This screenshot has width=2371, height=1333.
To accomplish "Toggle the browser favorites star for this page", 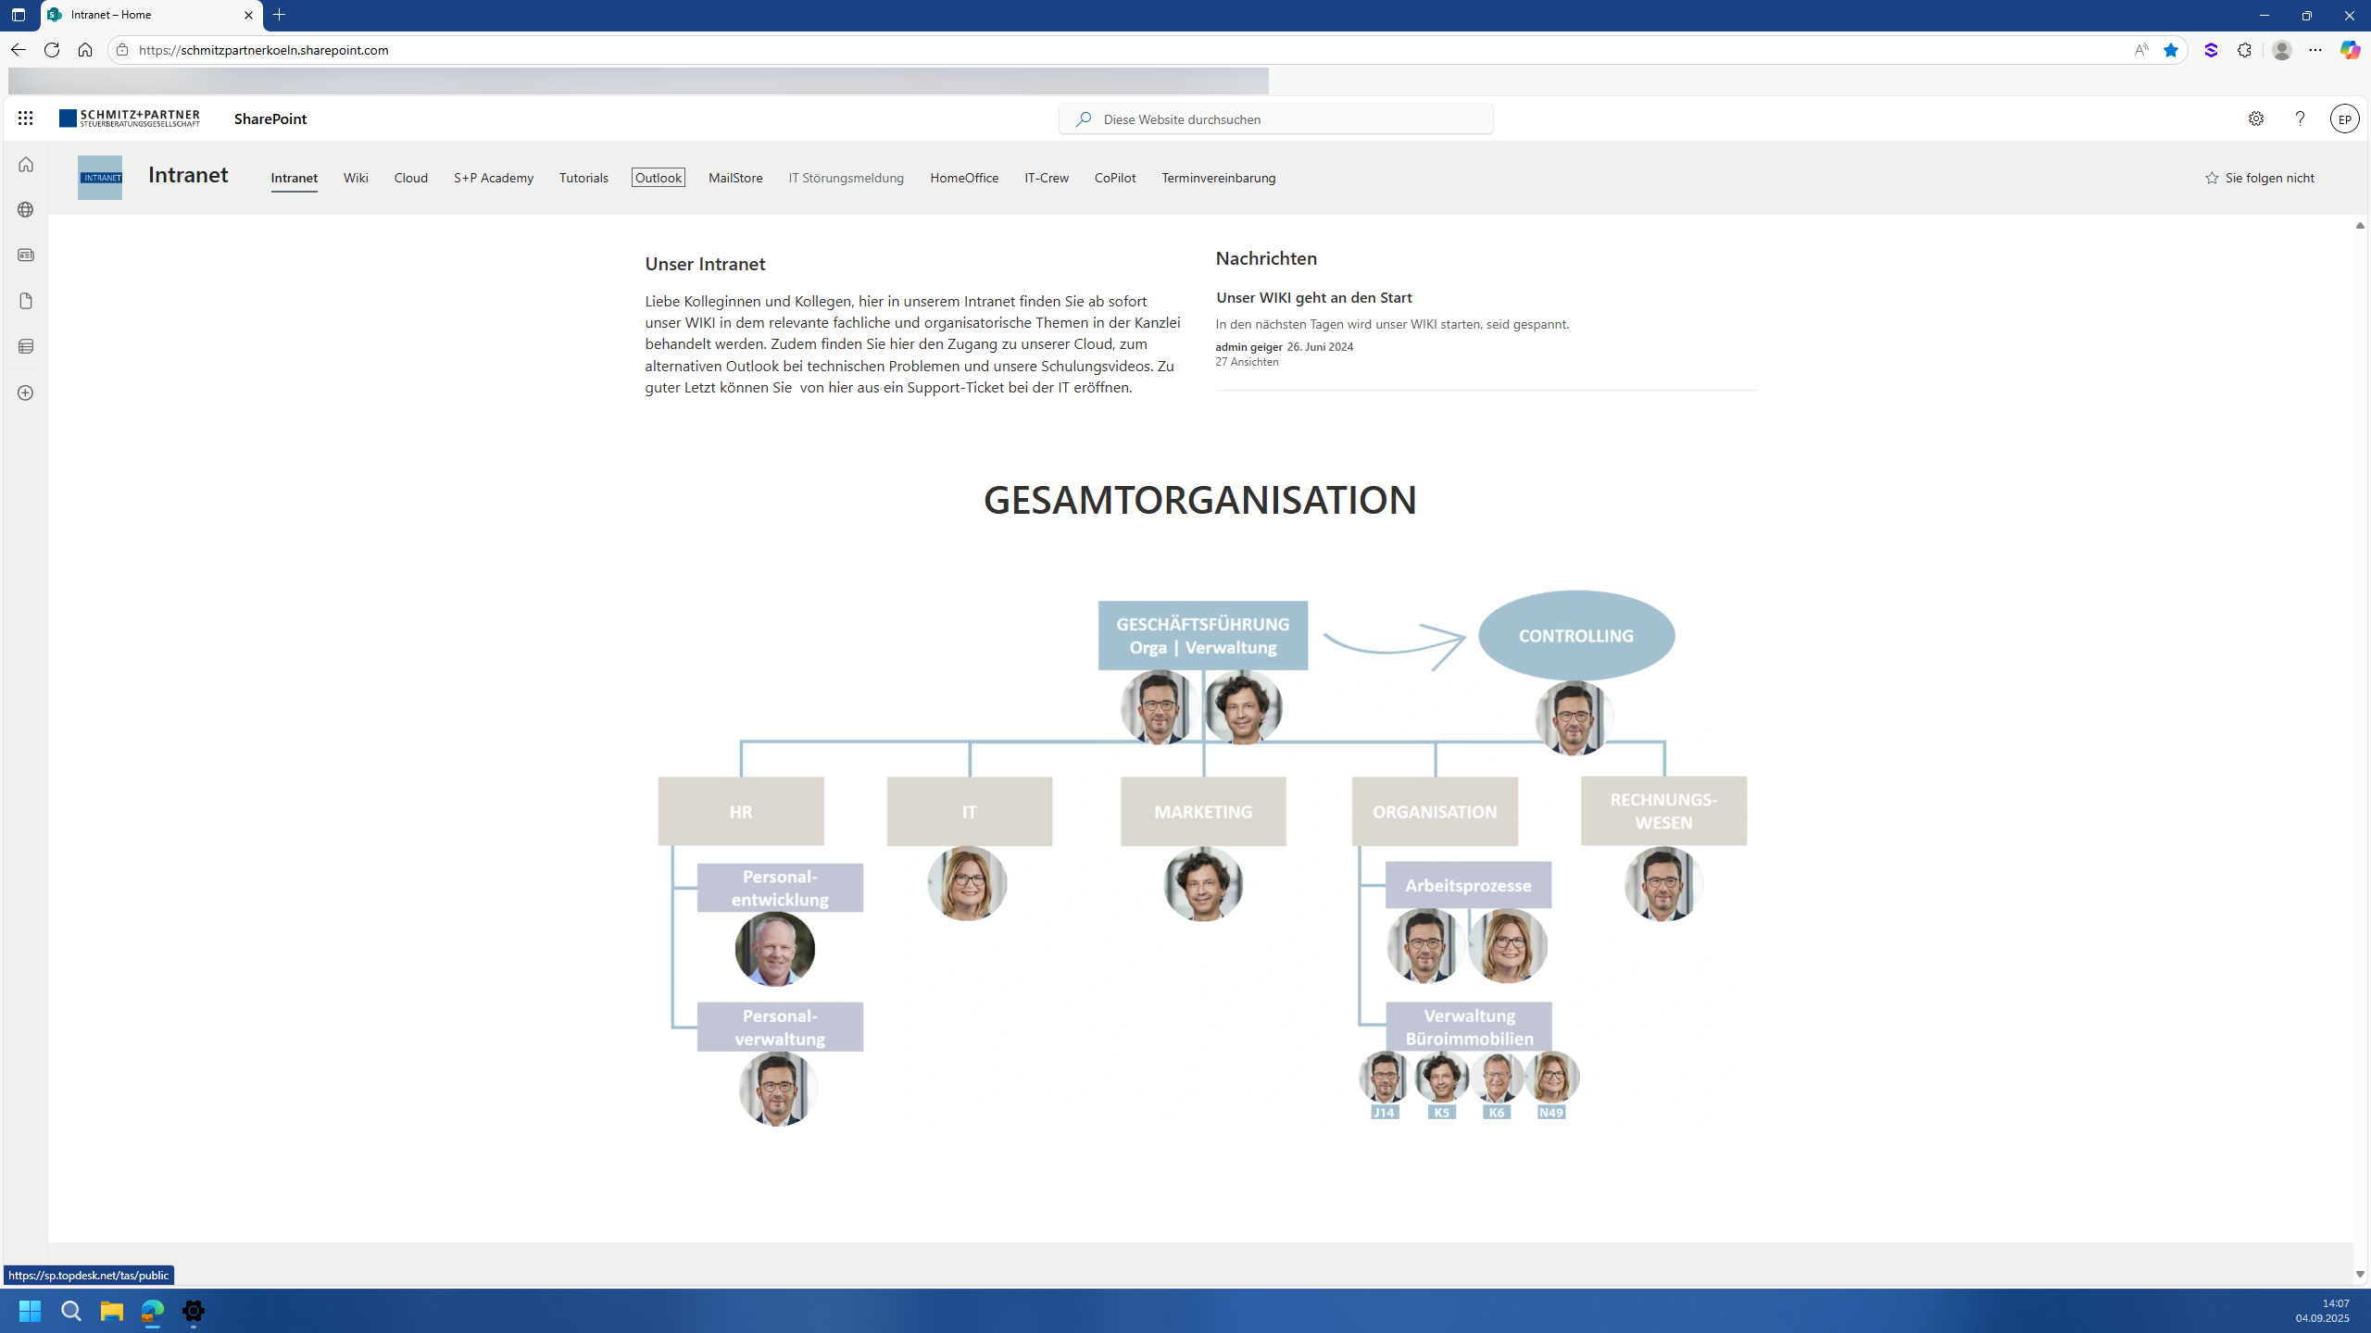I will tap(2170, 50).
